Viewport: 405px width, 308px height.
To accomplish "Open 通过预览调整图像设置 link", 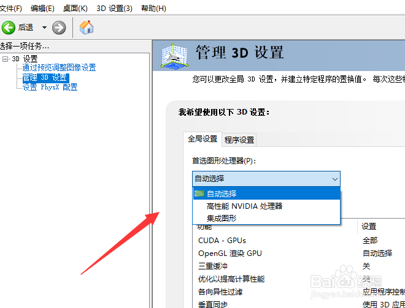I will [59, 67].
